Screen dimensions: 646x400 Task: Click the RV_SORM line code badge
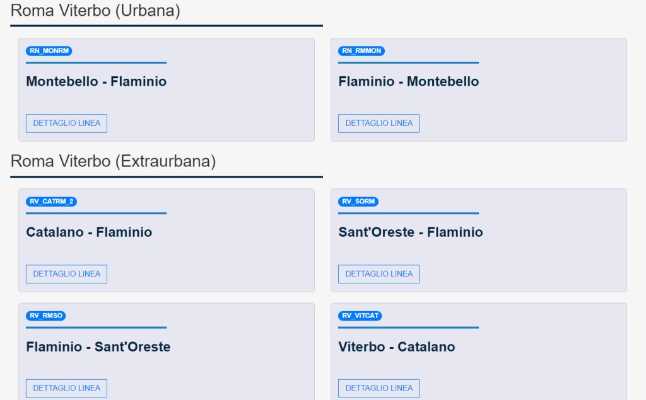tap(358, 202)
